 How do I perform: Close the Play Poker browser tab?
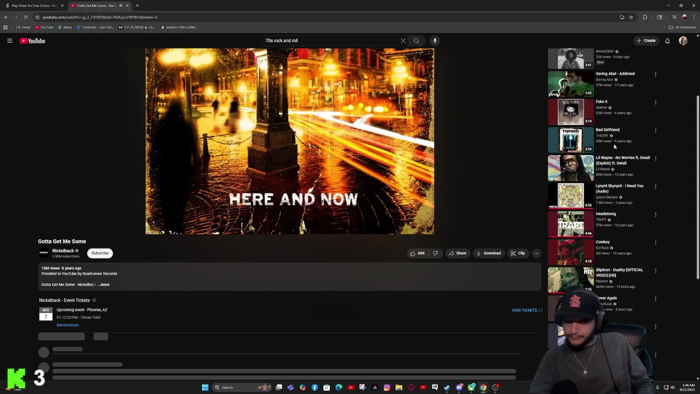[x=62, y=5]
